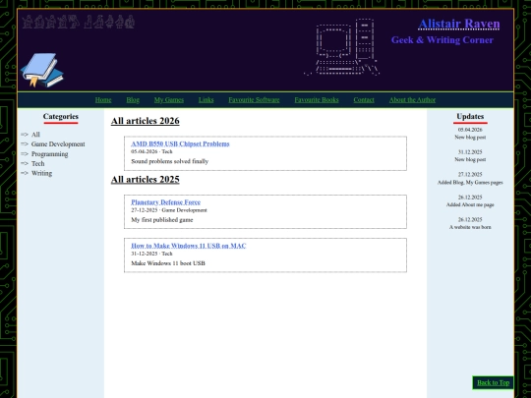
Task: Open the Blog navigation link
Action: pos(133,100)
